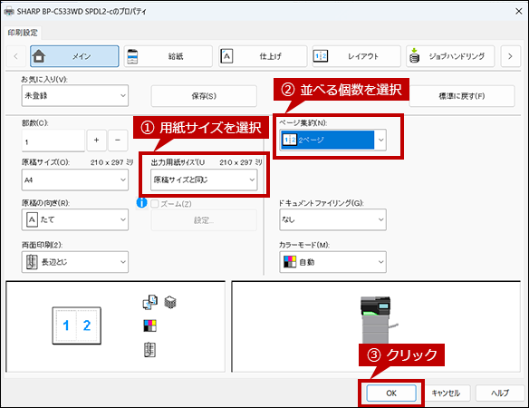Open the 出力用紙サイズ dropdown
Viewport: 529px width, 408px height.
pos(204,180)
